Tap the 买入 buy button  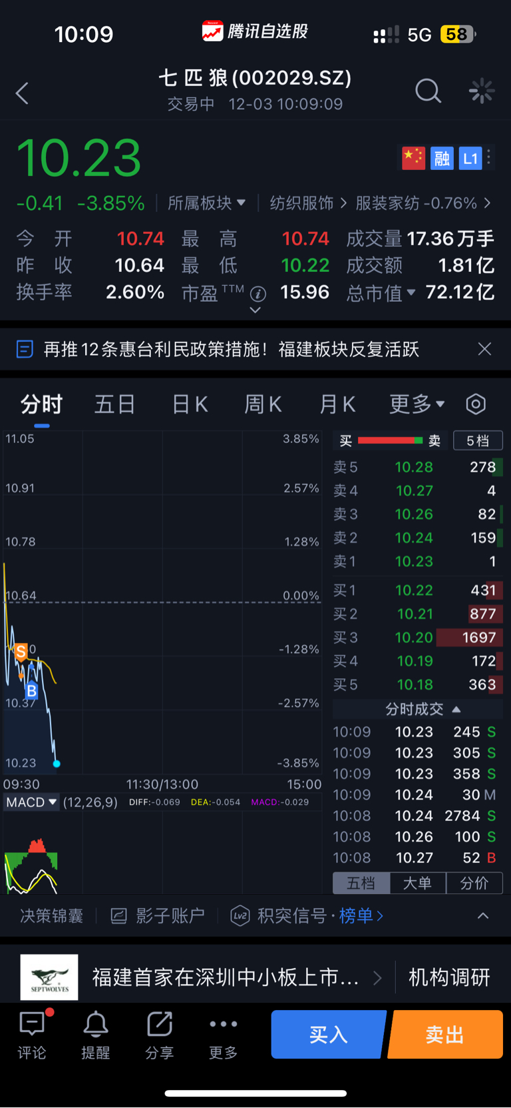click(329, 1034)
